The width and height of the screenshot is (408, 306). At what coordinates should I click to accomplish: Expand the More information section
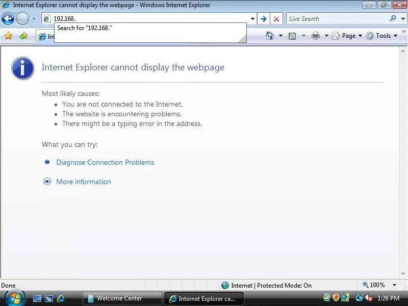[x=47, y=182]
